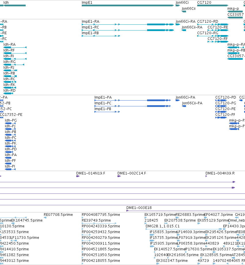This screenshot has width=245, height=265.
Task: Select protein ImpE1-PA
Action: pyautogui.click(x=132, y=100)
